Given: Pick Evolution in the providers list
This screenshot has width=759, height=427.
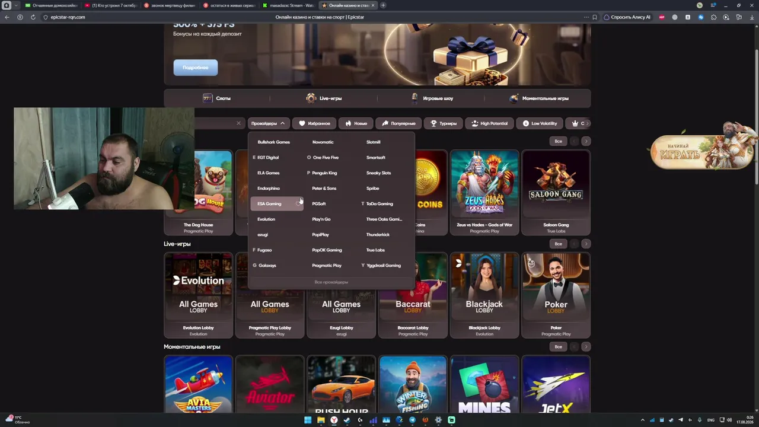Looking at the screenshot, I should click(266, 219).
